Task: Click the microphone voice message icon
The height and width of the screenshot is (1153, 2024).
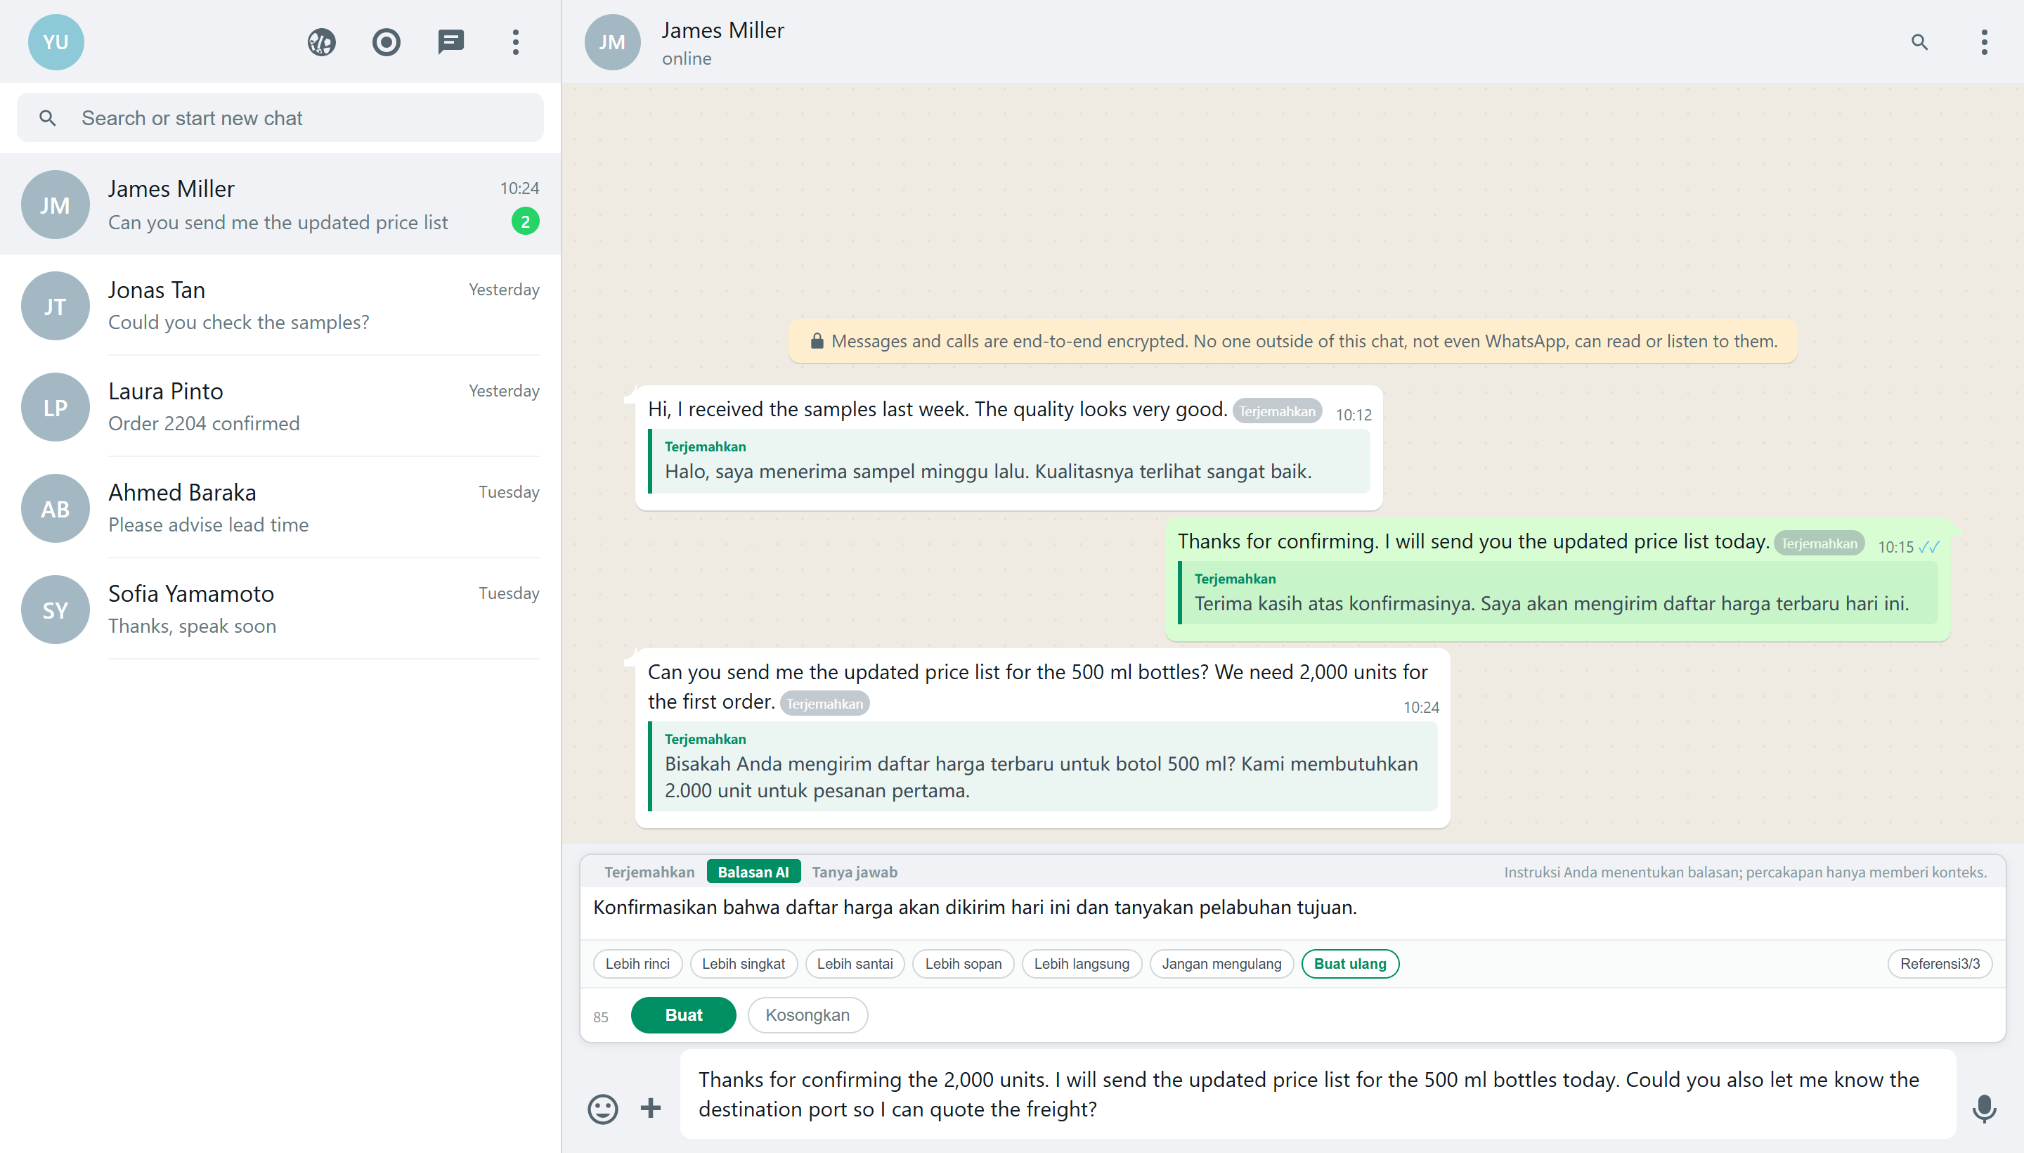Action: point(1984,1109)
